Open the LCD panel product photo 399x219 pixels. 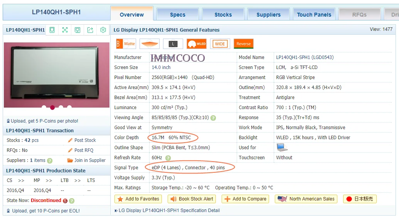click(57, 75)
